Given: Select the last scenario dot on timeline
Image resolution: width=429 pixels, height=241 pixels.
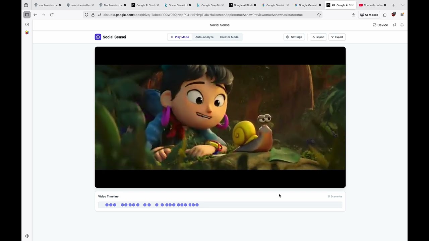Looking at the screenshot, I should pos(197,205).
